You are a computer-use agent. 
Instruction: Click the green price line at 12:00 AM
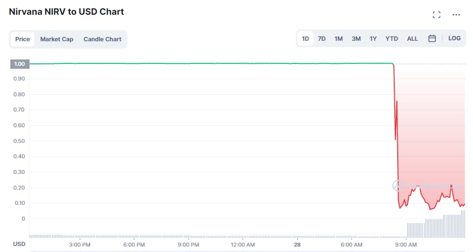pyautogui.click(x=243, y=63)
